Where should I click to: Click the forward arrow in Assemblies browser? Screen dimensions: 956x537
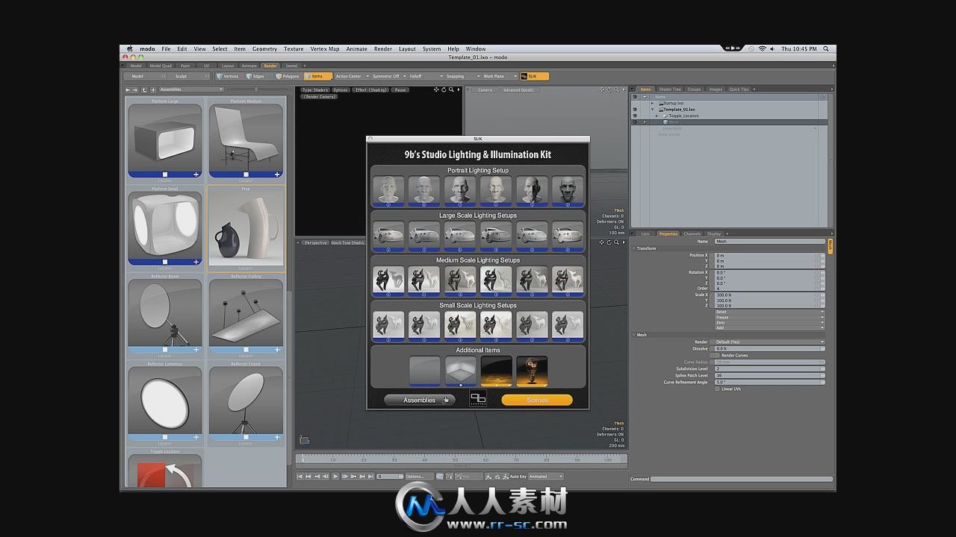pos(136,89)
